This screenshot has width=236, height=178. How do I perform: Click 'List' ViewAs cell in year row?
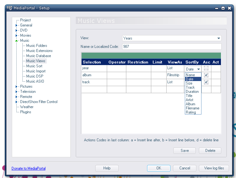[x=175, y=68]
